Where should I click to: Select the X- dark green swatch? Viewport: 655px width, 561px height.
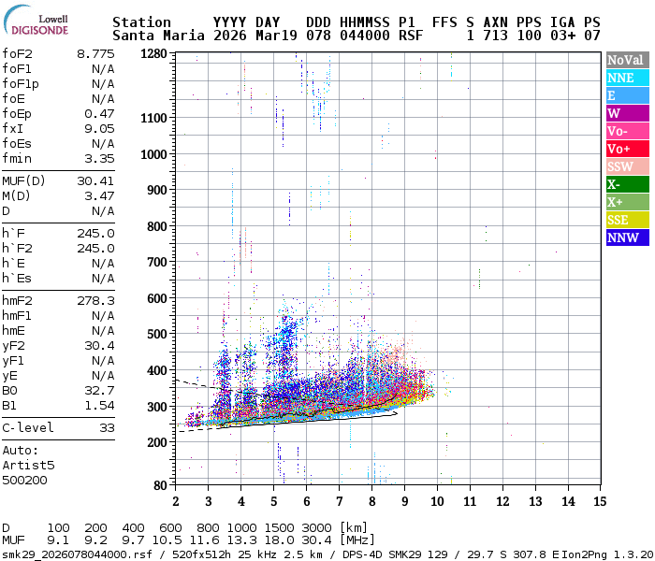(x=628, y=184)
